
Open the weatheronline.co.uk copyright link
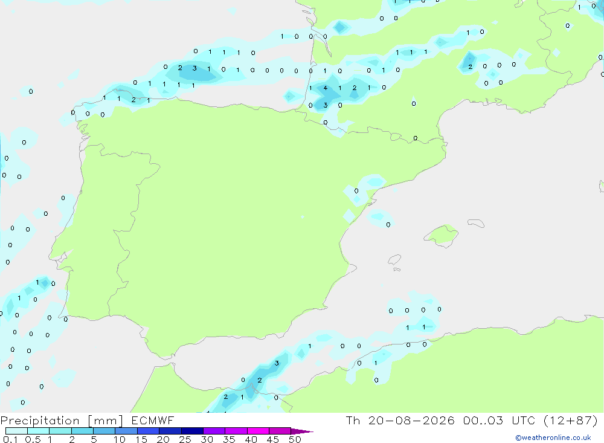coord(553,438)
